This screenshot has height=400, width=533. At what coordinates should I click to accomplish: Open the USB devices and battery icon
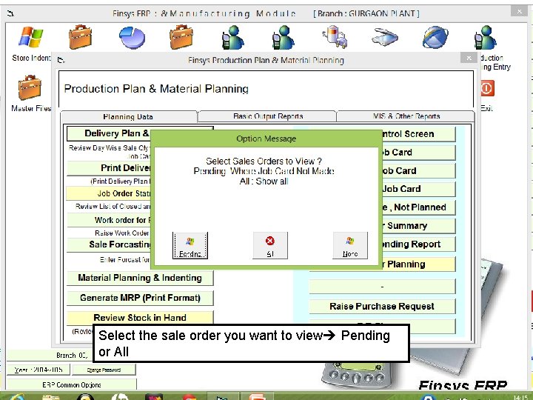pos(335,37)
